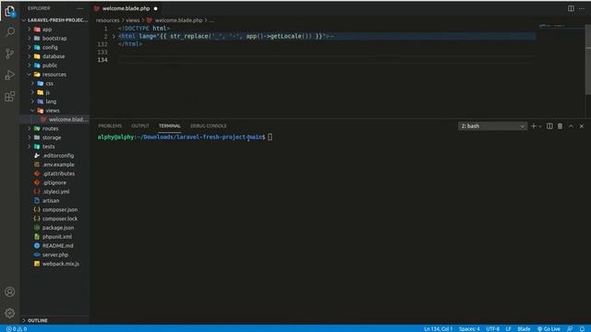The width and height of the screenshot is (591, 332).
Task: Switch to the DEBUG CONSOLE tab
Action: [209, 125]
